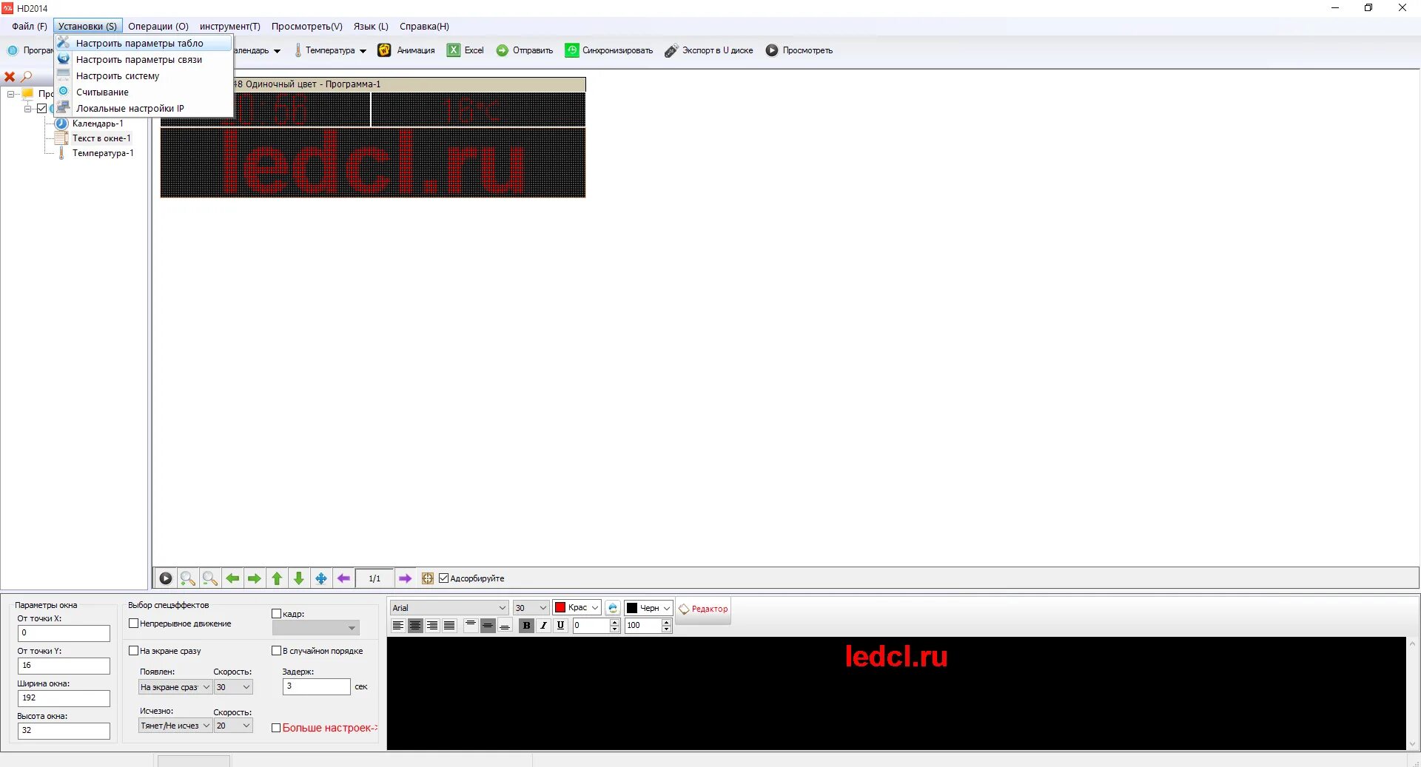This screenshot has width=1421, height=767.
Task: Open the disappear speed 20 dropdown
Action: click(x=233, y=726)
